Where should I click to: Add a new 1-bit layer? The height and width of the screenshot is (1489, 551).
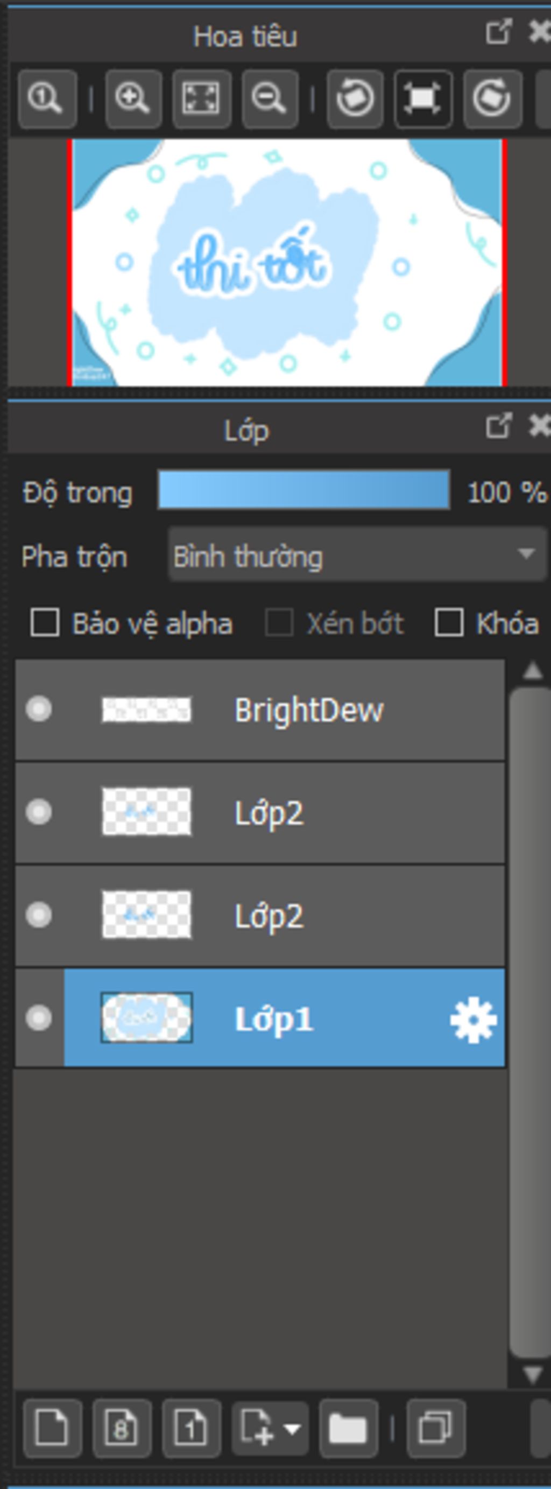191,1428
